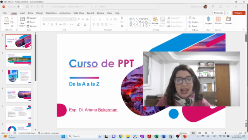Toggle Underline formatting

coord(52,24)
